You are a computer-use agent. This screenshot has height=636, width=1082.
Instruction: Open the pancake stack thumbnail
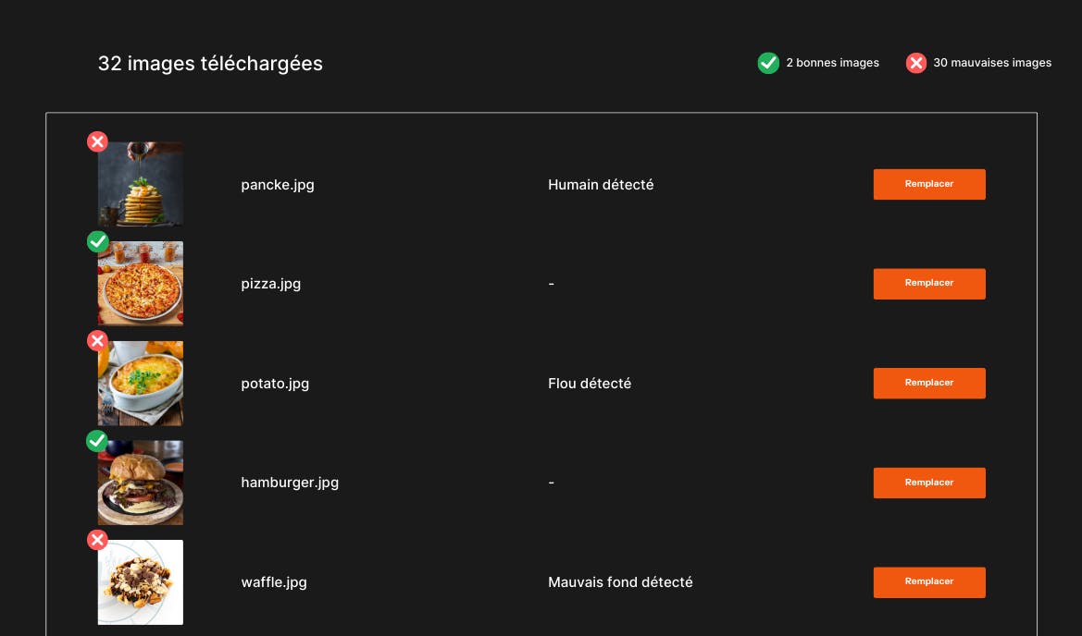click(x=141, y=184)
